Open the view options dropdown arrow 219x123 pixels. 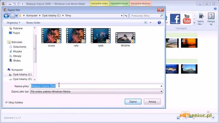tap(151, 23)
